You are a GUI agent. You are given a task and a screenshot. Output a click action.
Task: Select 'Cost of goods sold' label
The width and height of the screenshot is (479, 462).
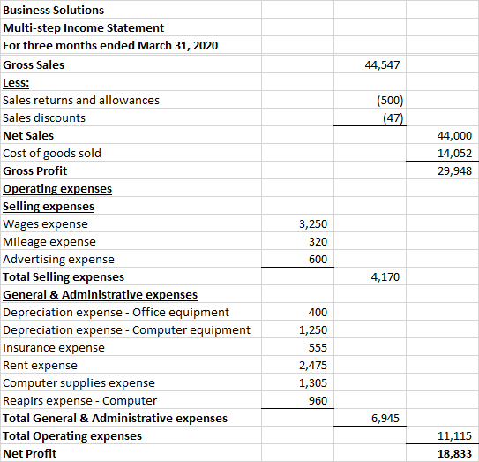click(x=52, y=154)
